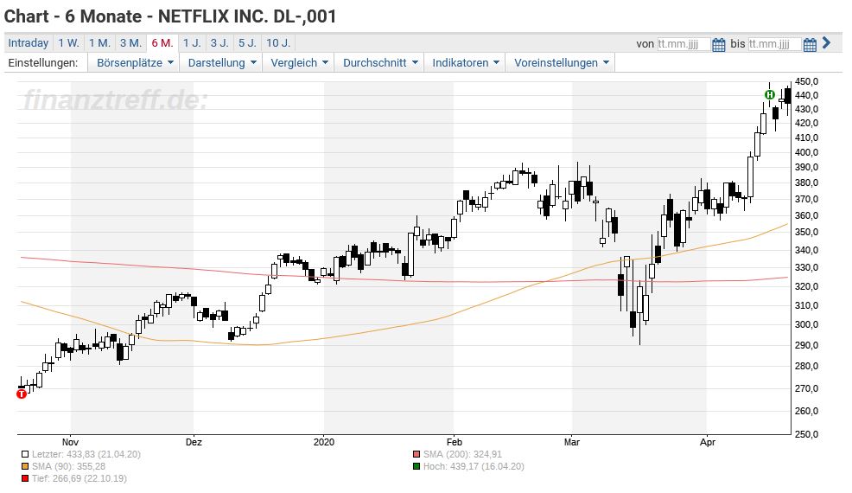This screenshot has width=852, height=493.
Task: Click the 'Mar' x-axis label
Action: click(x=572, y=442)
